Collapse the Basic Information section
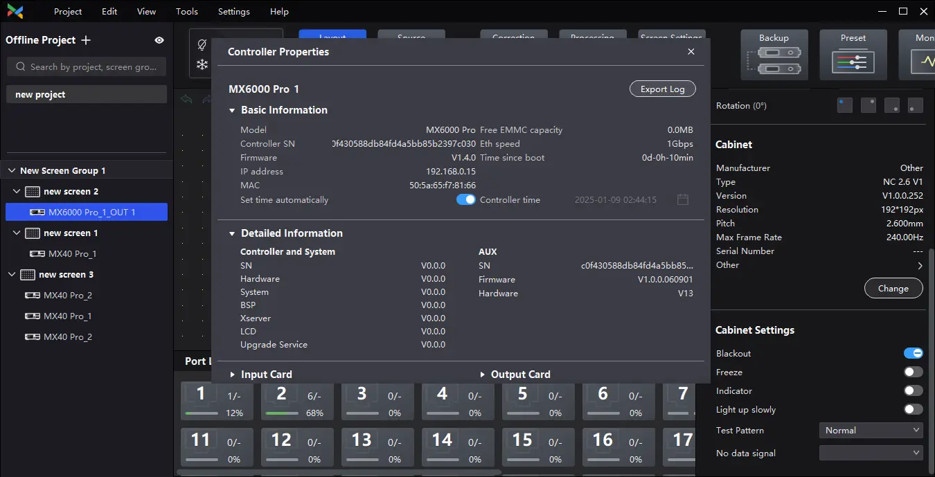Image resolution: width=935 pixels, height=477 pixels. point(232,110)
